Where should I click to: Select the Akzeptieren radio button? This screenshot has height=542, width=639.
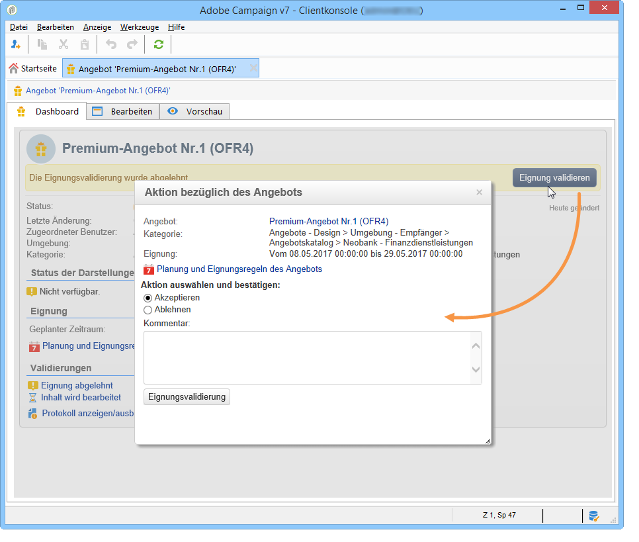[148, 298]
